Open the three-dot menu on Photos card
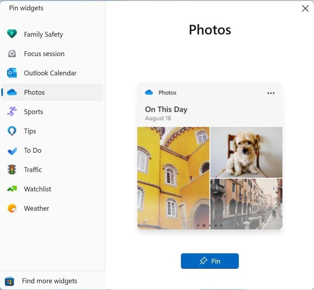The width and height of the screenshot is (314, 290). point(271,93)
